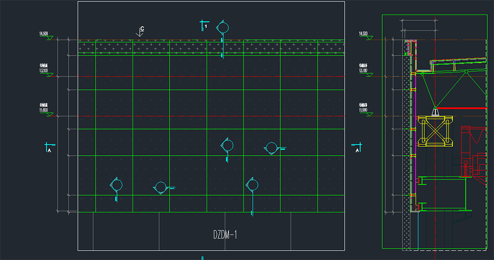Viewport: 494px width, 260px height.
Task: Select section cut symbol numbered 1
Action: (x=203, y=24)
